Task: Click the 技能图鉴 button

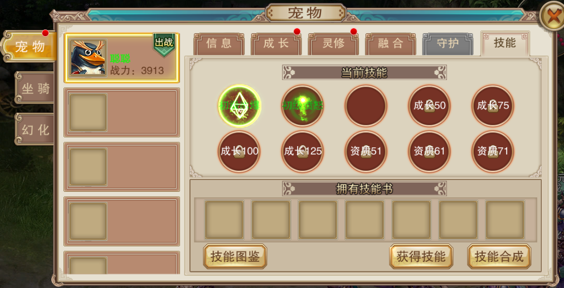Action: tap(235, 256)
